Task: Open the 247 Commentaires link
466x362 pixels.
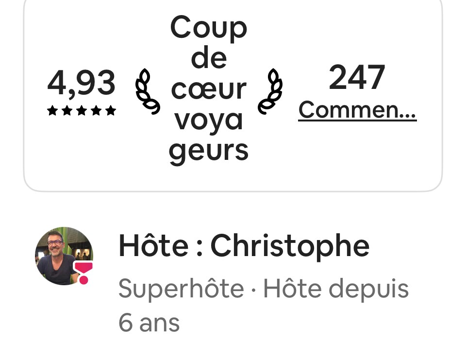Action: (357, 110)
